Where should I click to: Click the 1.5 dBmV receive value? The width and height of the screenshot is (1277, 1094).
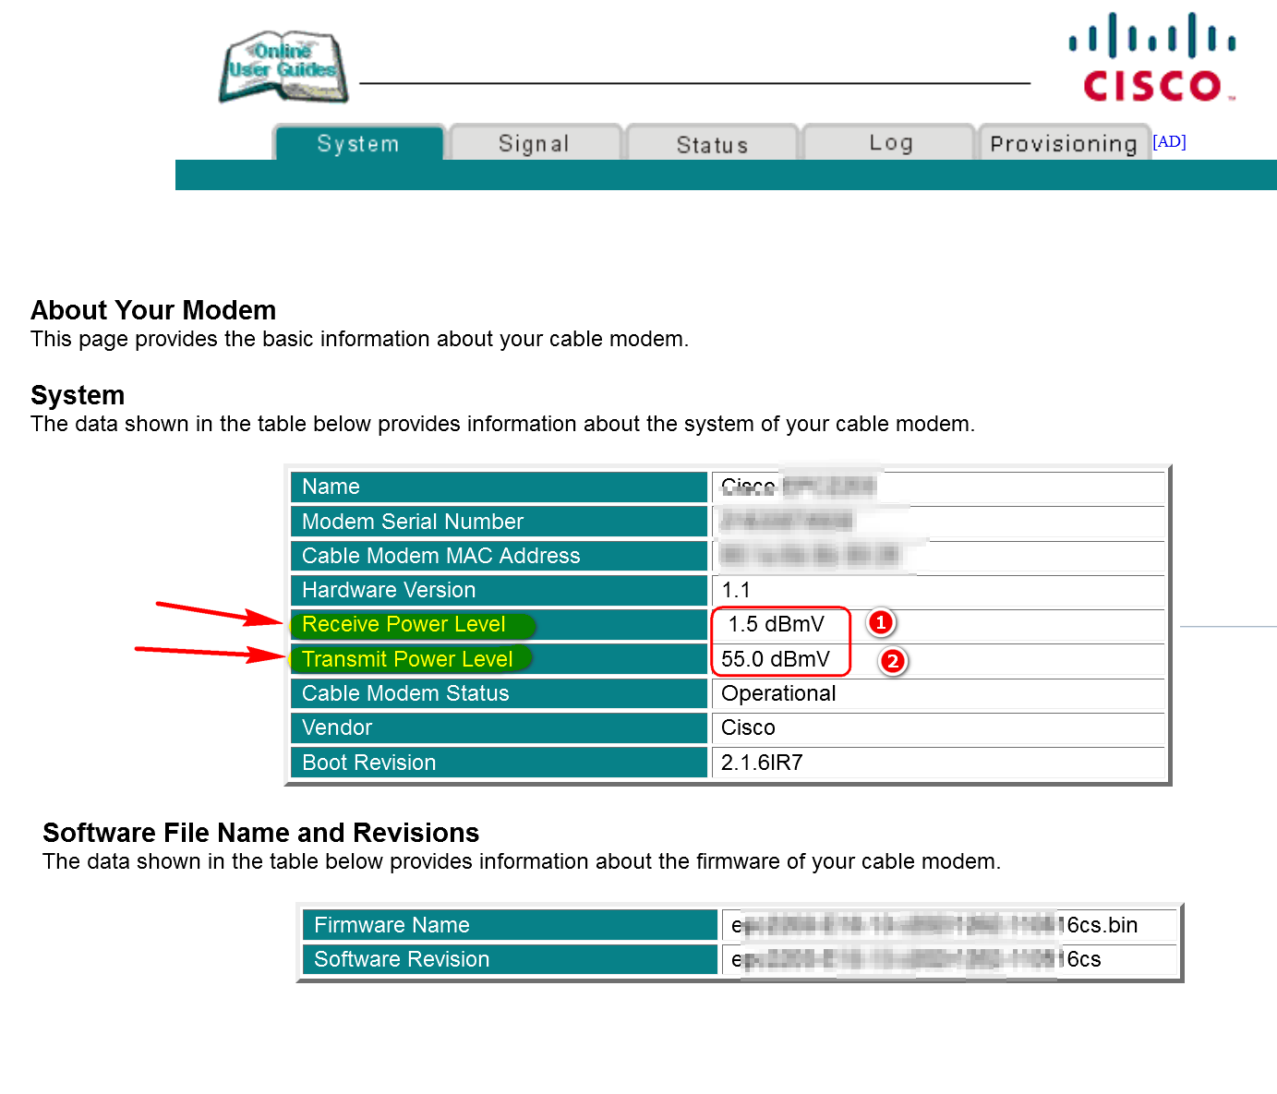[776, 625]
